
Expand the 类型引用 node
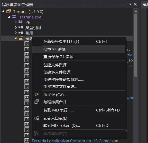(16, 27)
